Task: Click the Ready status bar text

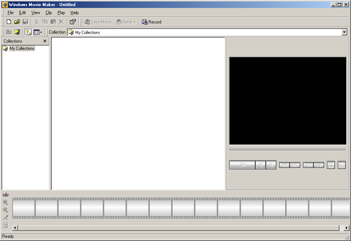Action: point(8,236)
